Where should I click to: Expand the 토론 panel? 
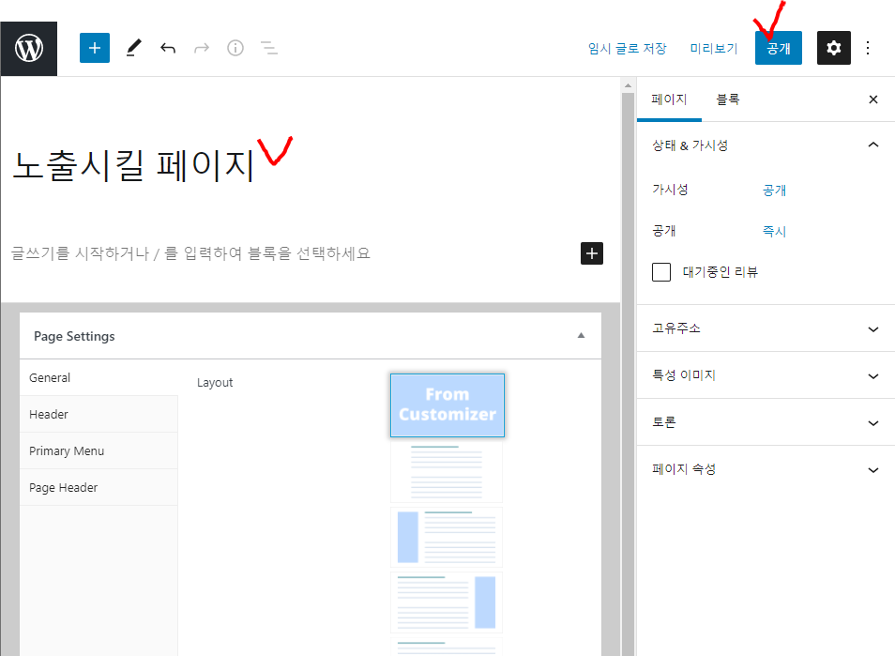tap(766, 422)
